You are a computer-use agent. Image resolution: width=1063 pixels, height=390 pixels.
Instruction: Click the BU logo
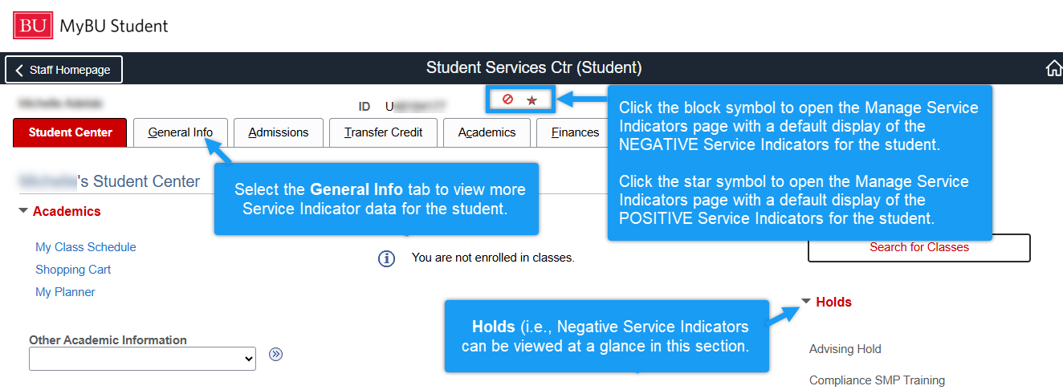pyautogui.click(x=32, y=26)
